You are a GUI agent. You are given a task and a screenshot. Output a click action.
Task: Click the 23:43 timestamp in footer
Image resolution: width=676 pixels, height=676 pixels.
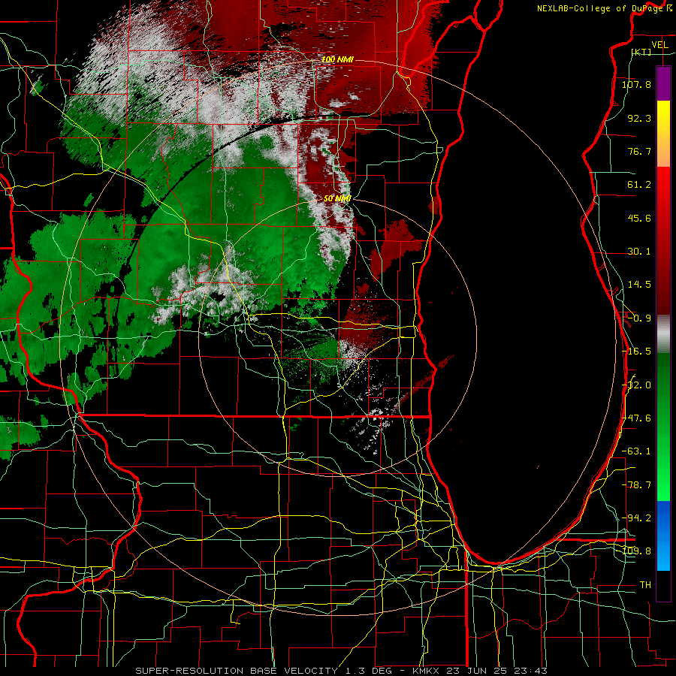click(532, 671)
